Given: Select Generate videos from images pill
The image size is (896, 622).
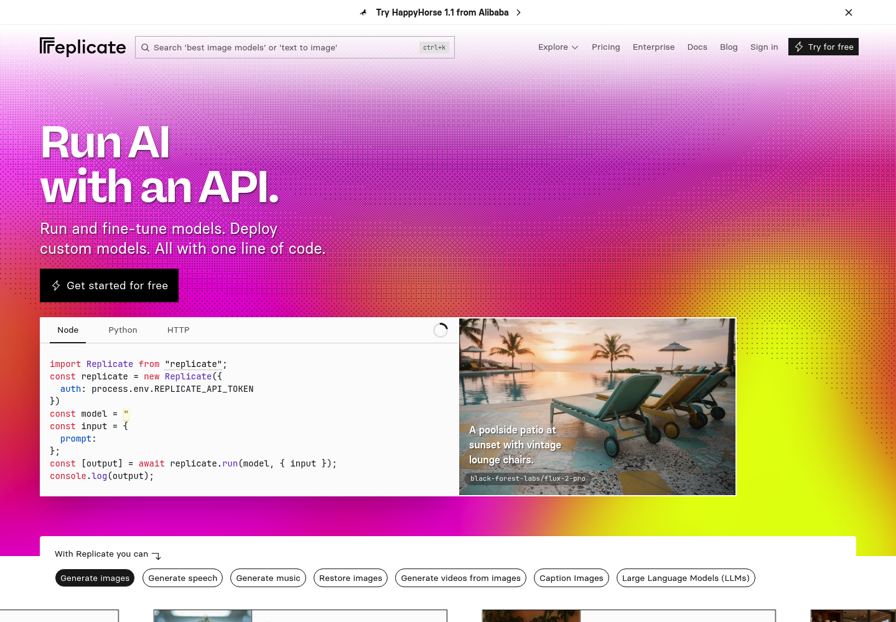Looking at the screenshot, I should point(461,578).
